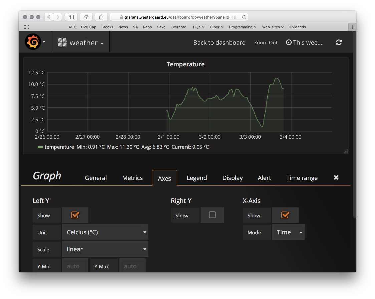
Task: Switch to the Legend tab
Action: click(197, 178)
